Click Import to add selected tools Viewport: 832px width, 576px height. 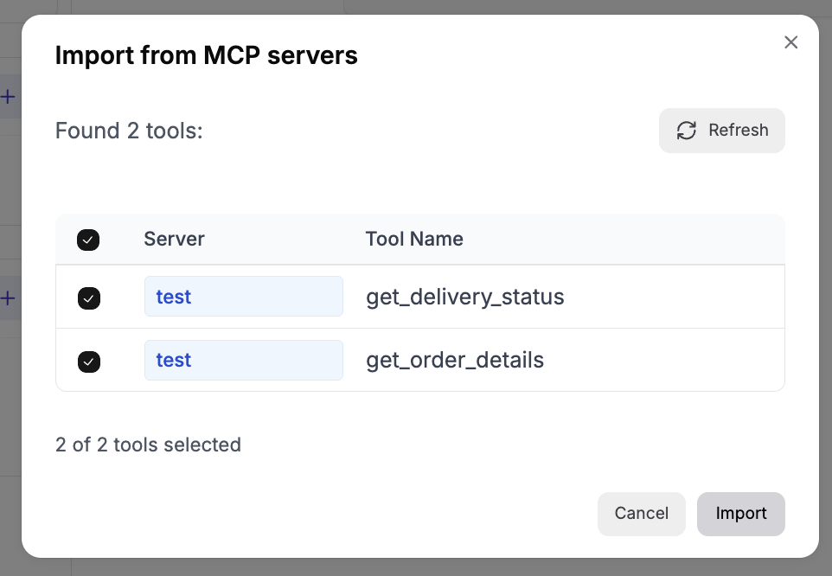740,514
